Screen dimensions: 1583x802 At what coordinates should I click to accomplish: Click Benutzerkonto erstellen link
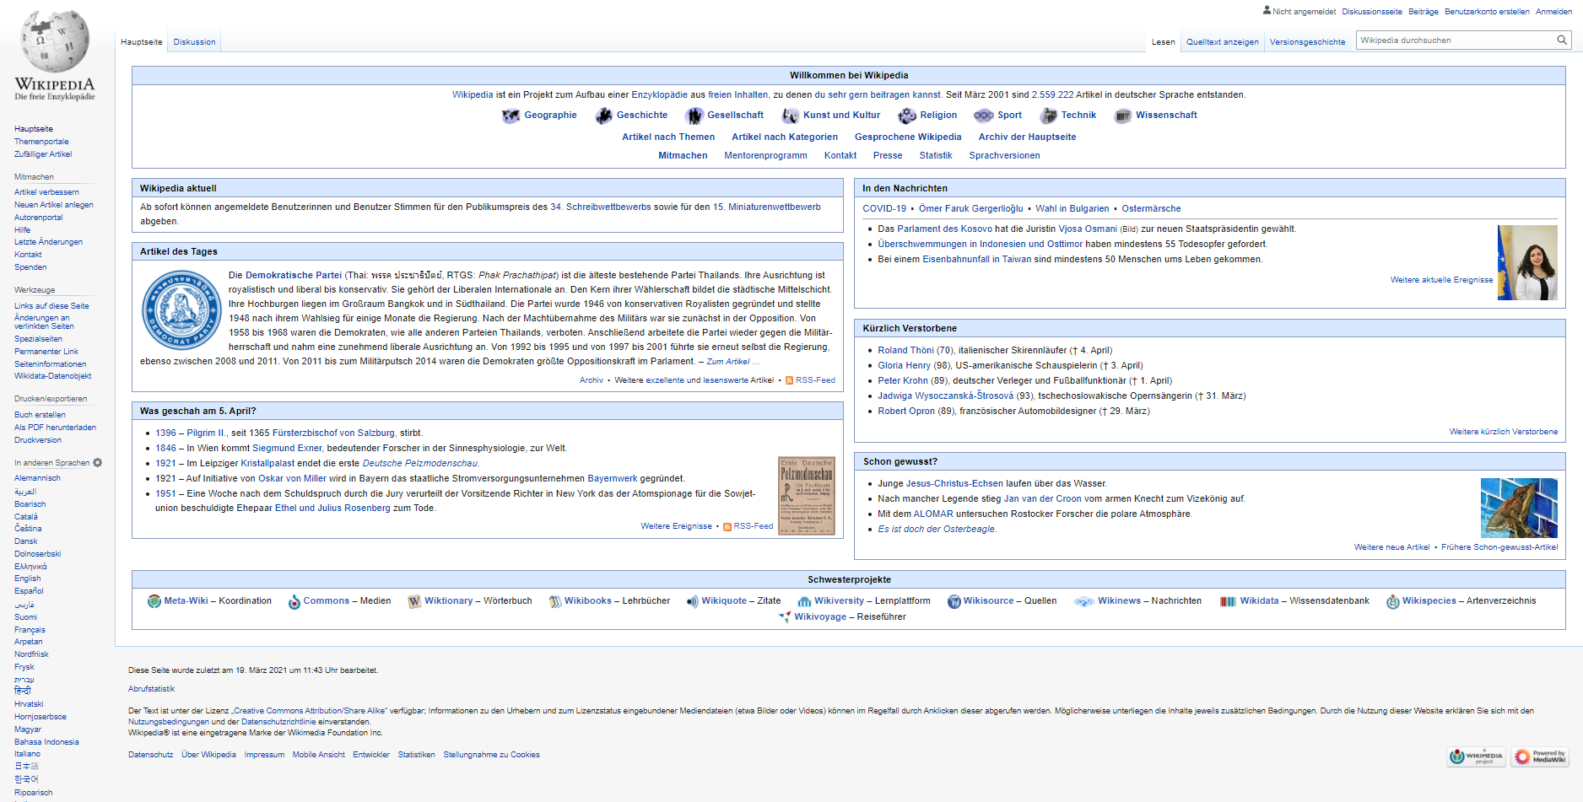(1487, 12)
